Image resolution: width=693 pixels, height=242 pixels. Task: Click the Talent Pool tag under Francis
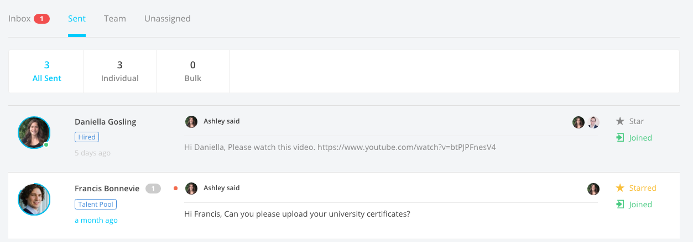(96, 205)
